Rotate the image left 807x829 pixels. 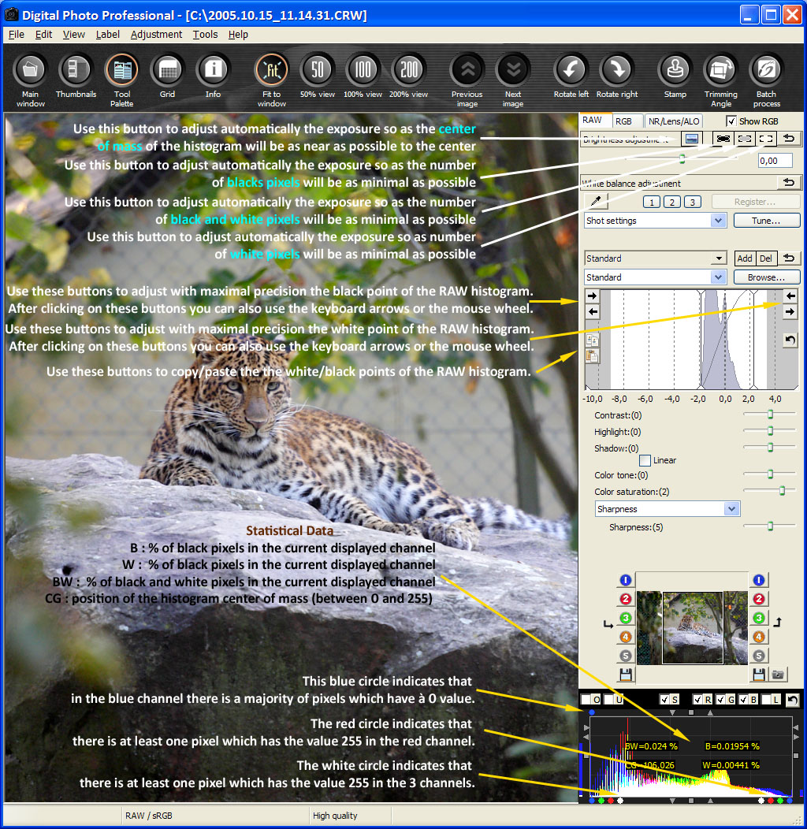571,76
